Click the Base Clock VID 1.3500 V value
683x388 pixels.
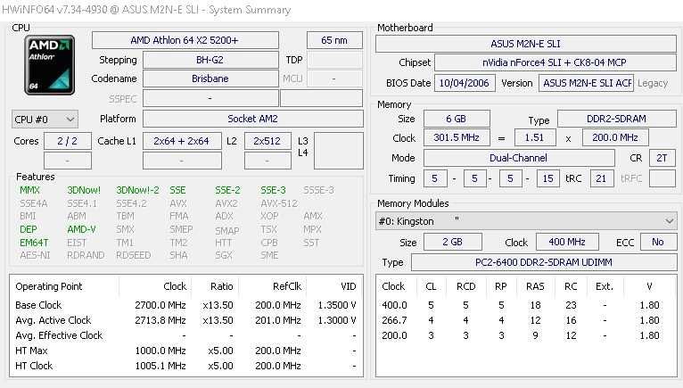pyautogui.click(x=337, y=305)
